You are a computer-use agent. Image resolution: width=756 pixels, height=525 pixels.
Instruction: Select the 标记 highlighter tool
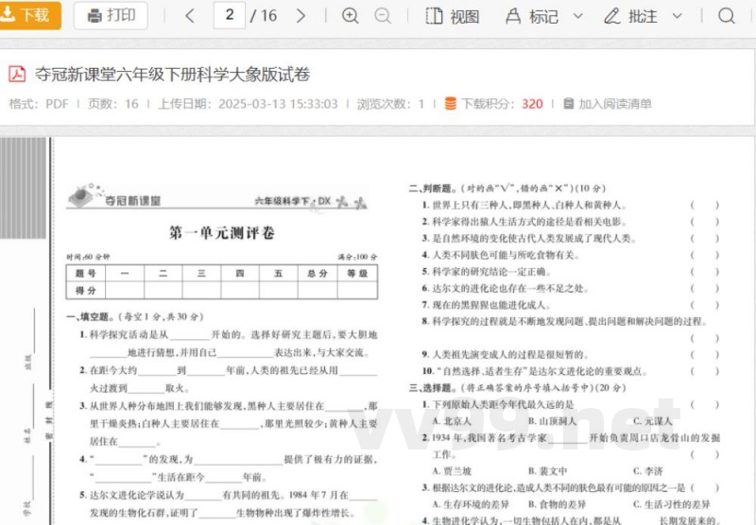point(532,16)
